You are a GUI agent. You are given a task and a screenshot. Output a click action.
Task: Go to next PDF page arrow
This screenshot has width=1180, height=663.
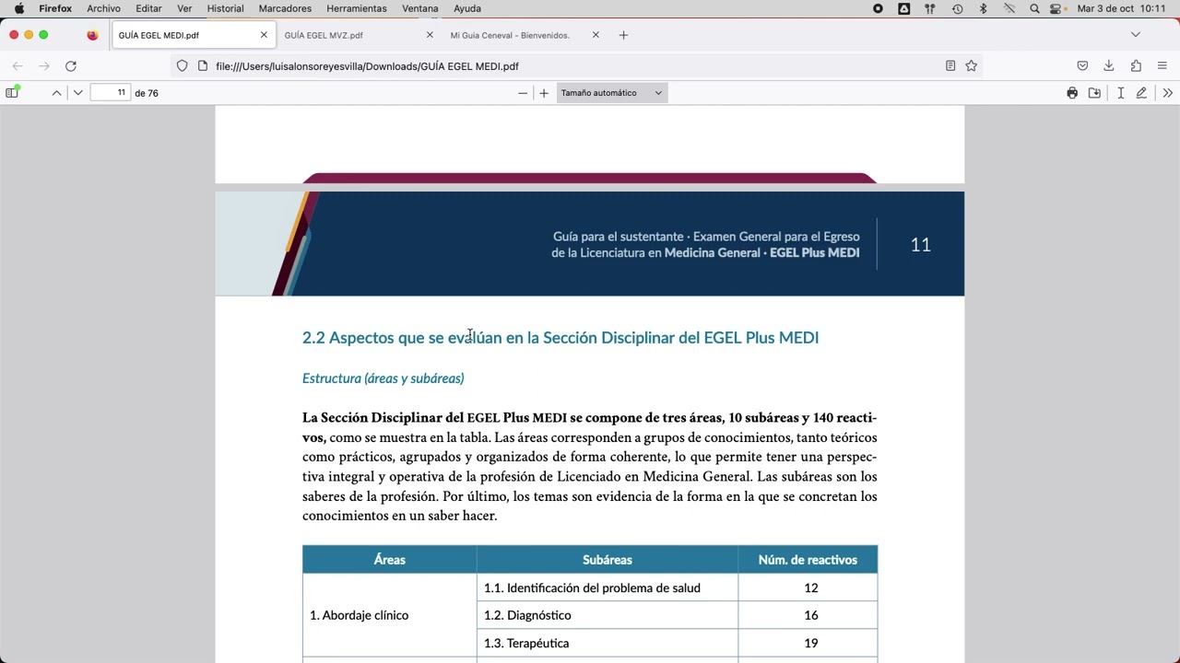click(77, 93)
